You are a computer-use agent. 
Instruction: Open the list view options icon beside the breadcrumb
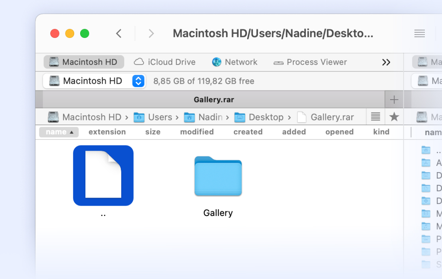[375, 117]
